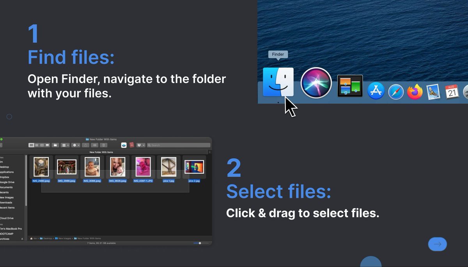The height and width of the screenshot is (267, 468).
Task: Switch to list view in Finder
Action: [x=36, y=145]
